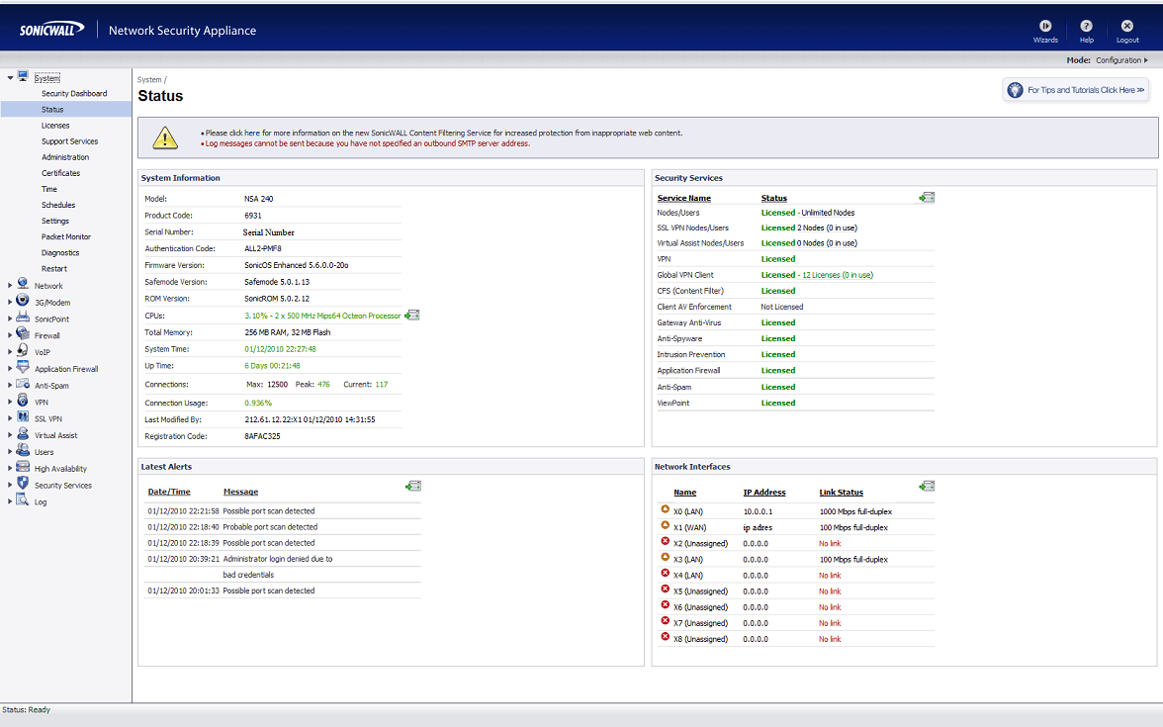Expand the Log tree node

pos(10,501)
